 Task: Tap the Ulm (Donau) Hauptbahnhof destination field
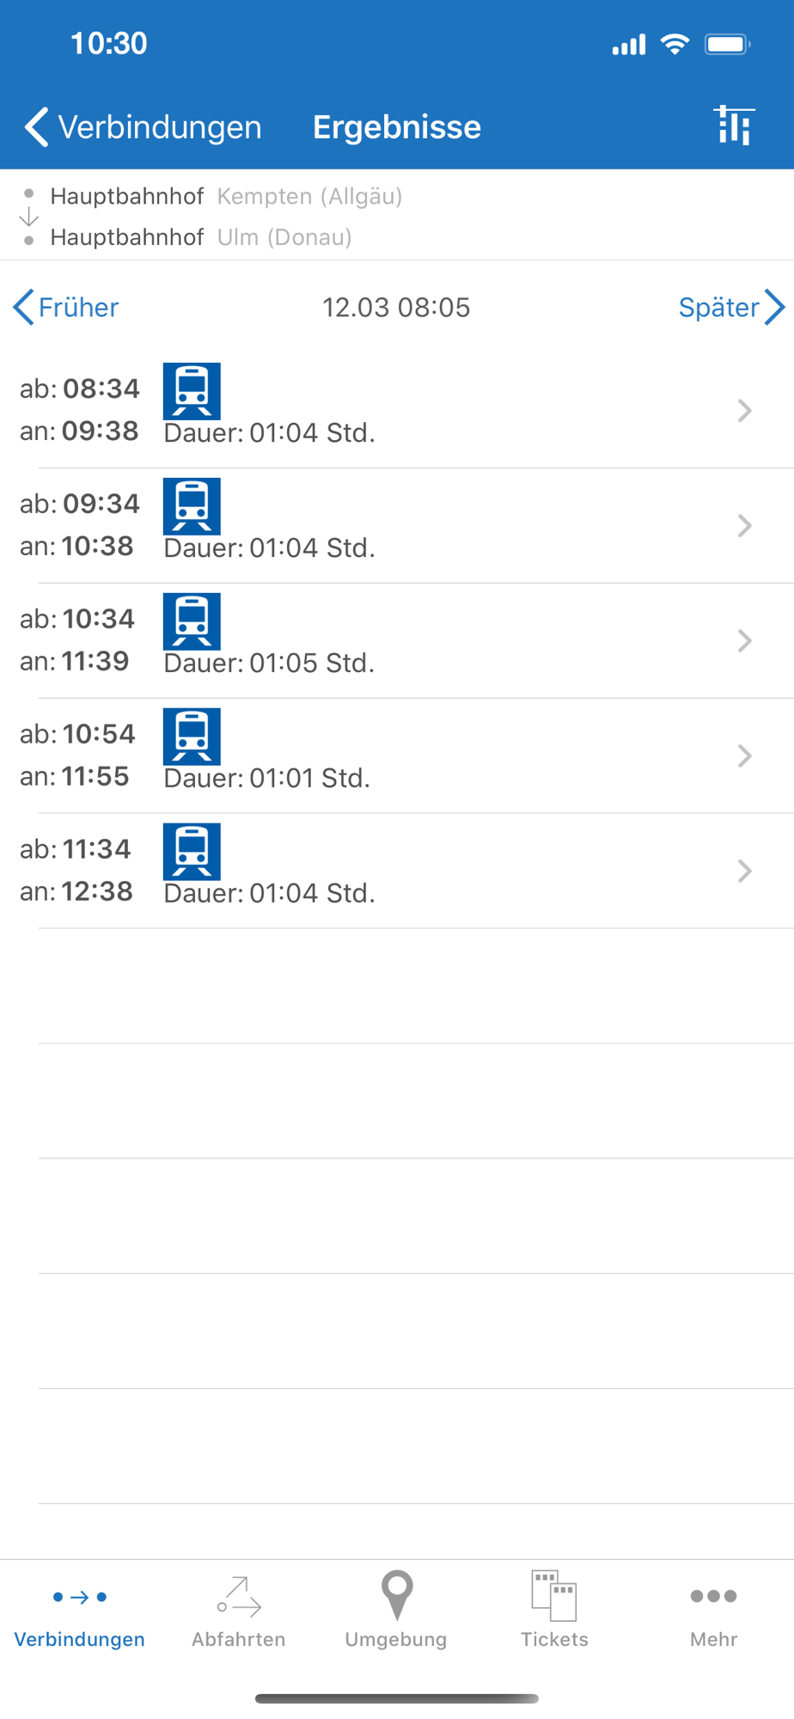tap(201, 237)
